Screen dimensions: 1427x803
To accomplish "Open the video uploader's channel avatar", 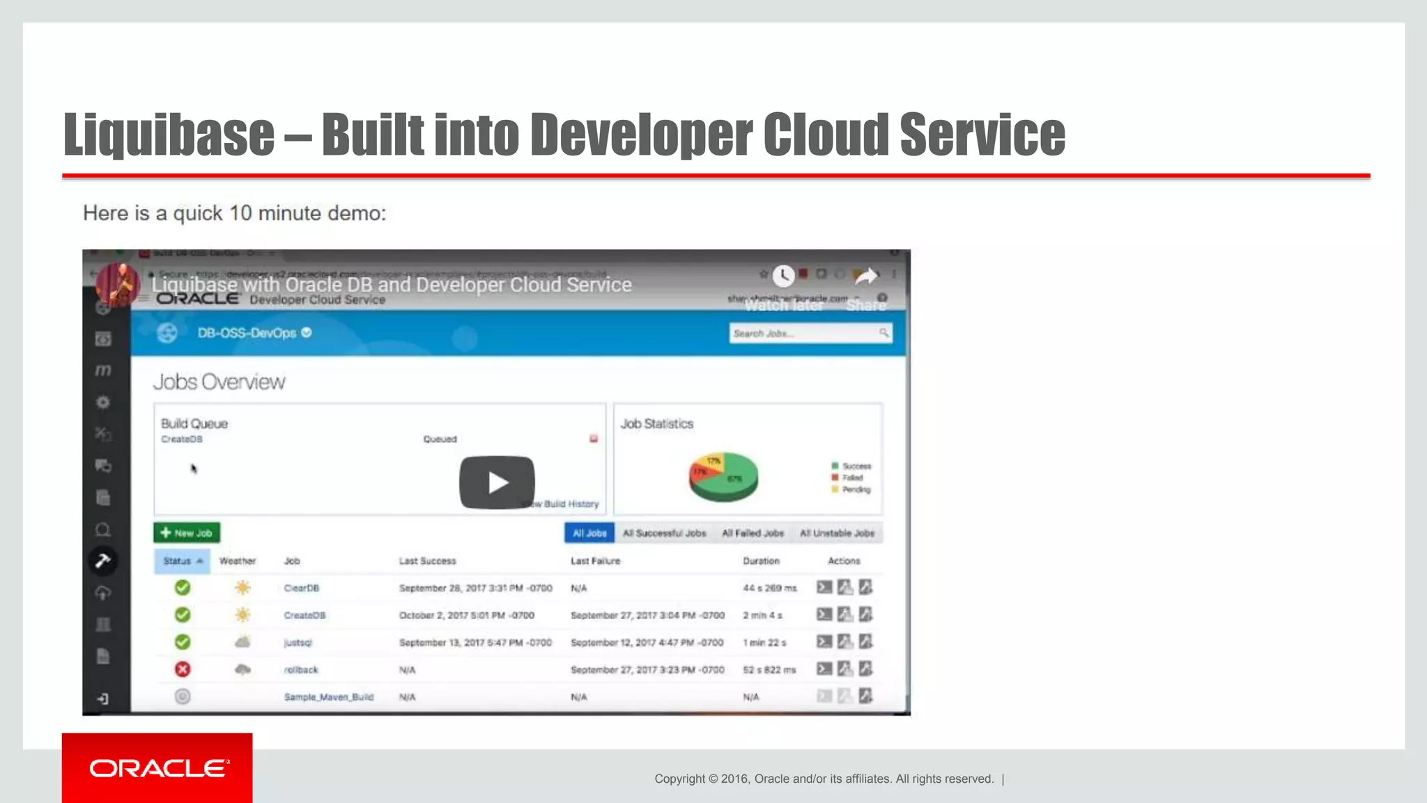I will (x=117, y=284).
